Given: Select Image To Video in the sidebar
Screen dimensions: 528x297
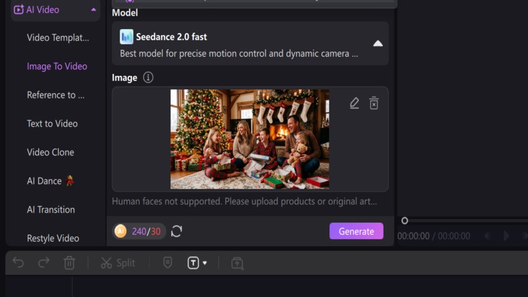Looking at the screenshot, I should (x=57, y=67).
